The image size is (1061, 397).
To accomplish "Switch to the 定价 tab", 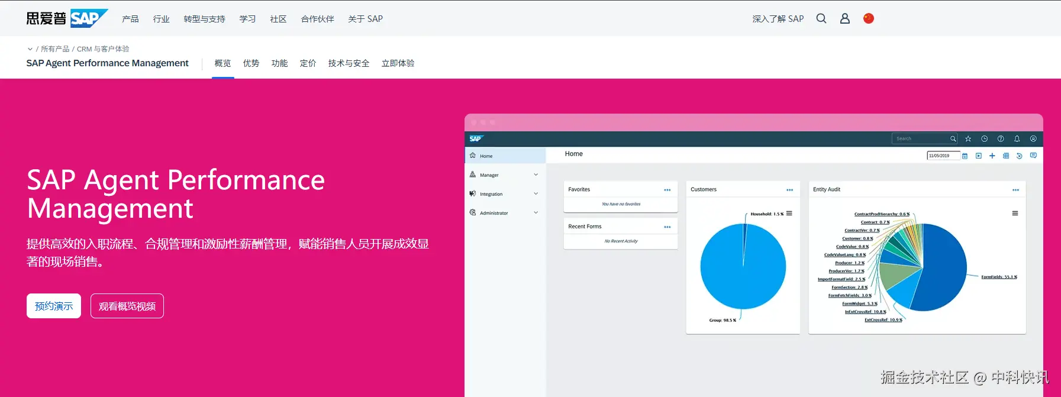I will (308, 63).
